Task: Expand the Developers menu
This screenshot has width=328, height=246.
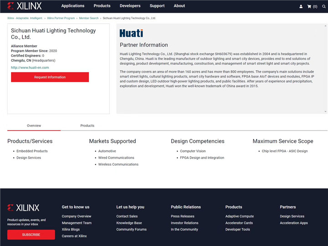Action: (130, 6)
